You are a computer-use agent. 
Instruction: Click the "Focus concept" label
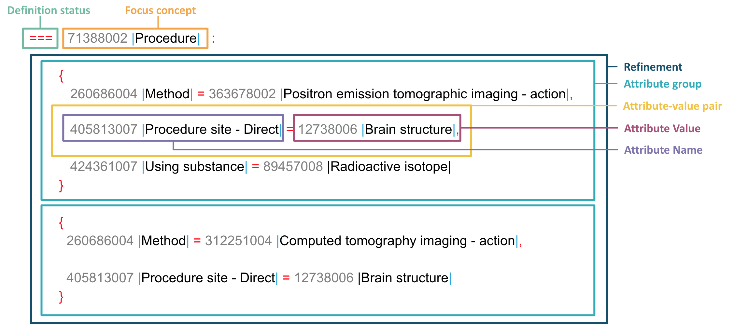pos(160,10)
